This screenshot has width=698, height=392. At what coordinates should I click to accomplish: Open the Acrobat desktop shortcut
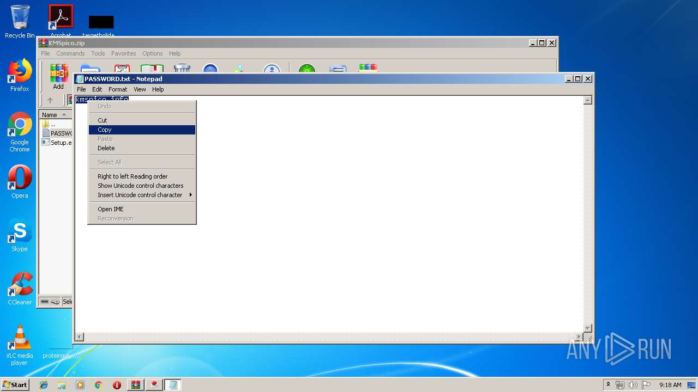coord(61,21)
